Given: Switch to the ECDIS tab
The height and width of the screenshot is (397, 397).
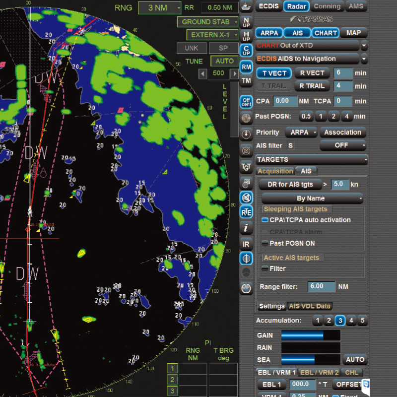Looking at the screenshot, I should 268,6.
